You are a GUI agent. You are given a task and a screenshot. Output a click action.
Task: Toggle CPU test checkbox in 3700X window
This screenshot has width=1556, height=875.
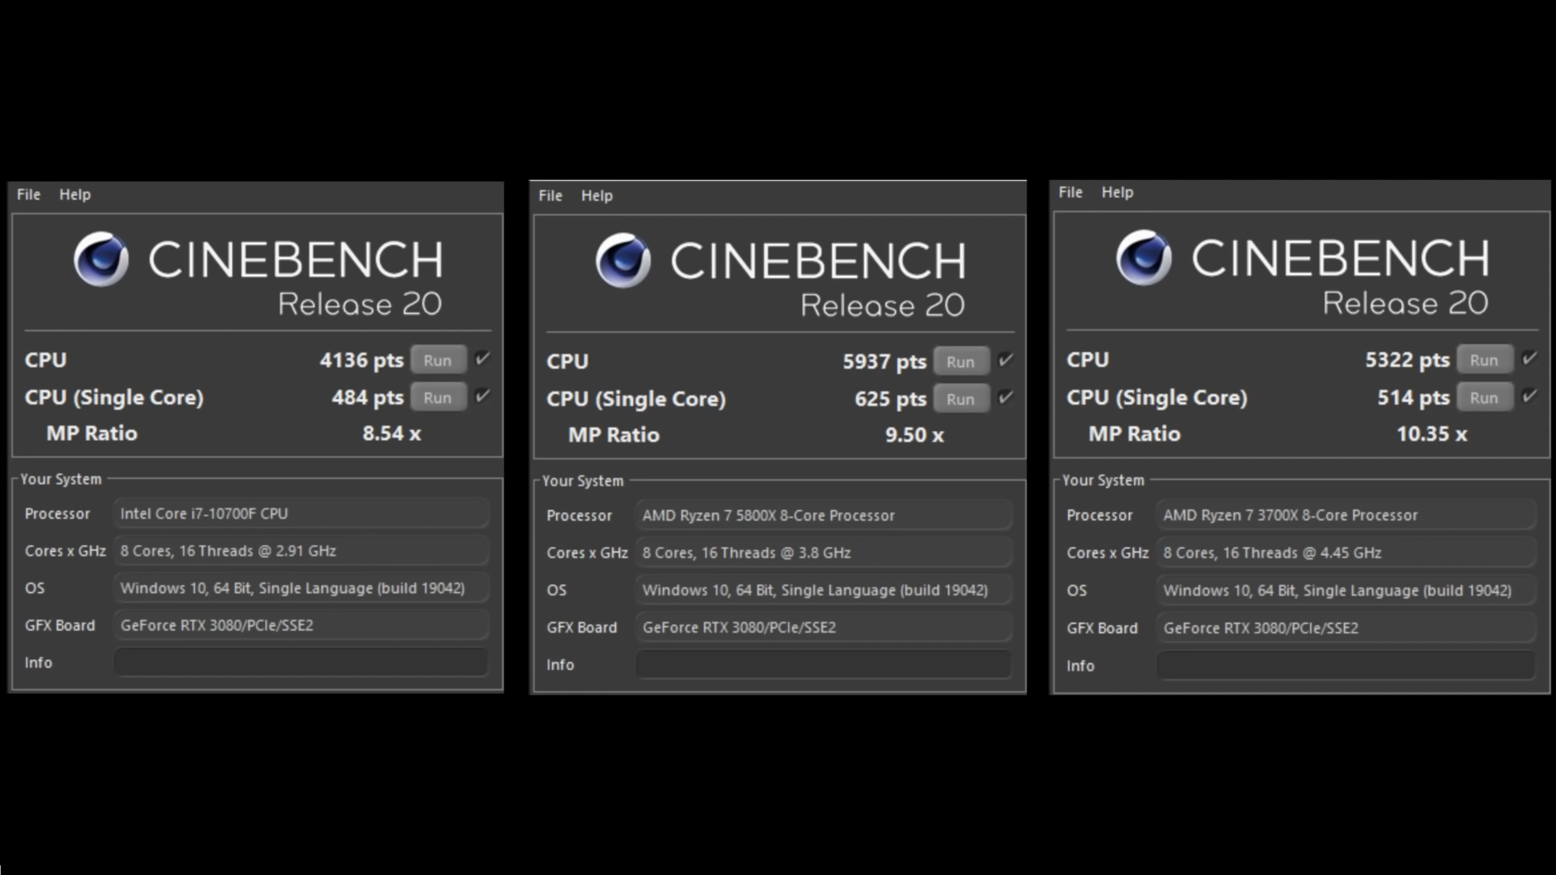pos(1529,359)
